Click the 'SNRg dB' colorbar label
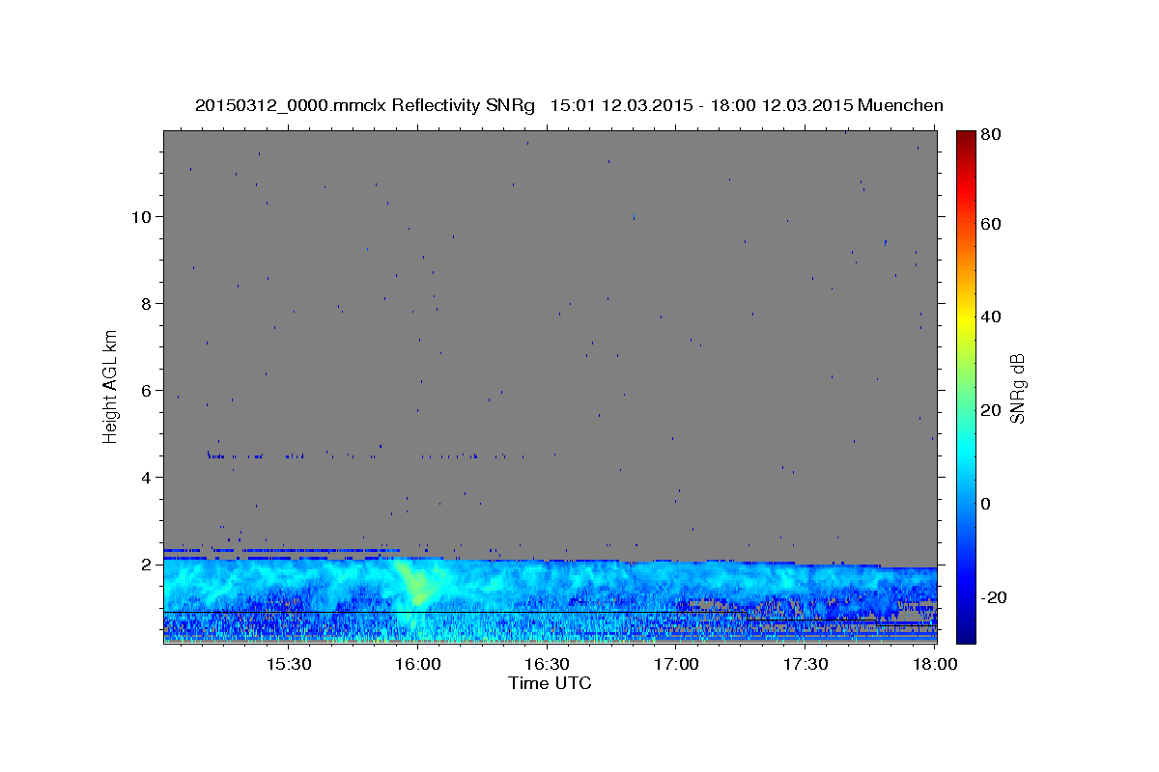Image resolution: width=1159 pixels, height=772 pixels. (x=1017, y=388)
